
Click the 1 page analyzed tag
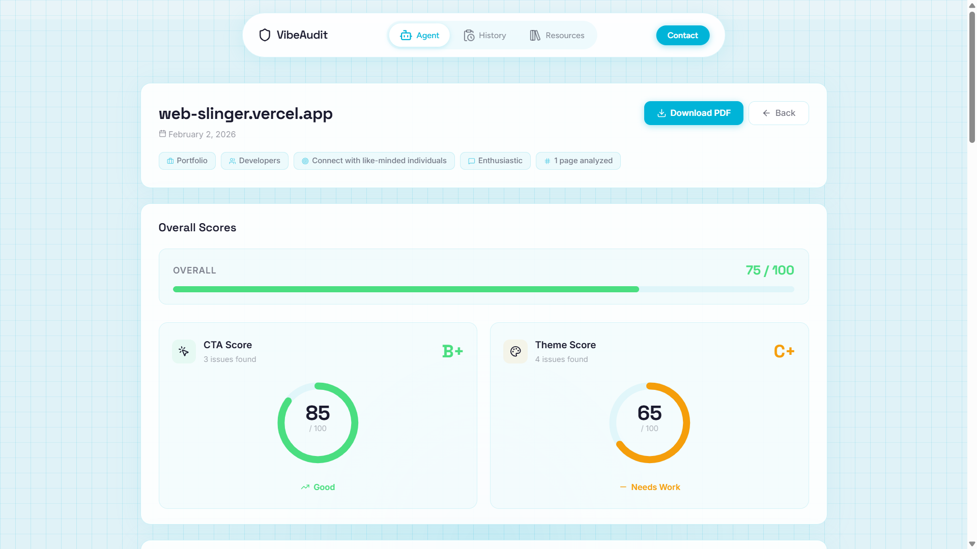point(578,161)
